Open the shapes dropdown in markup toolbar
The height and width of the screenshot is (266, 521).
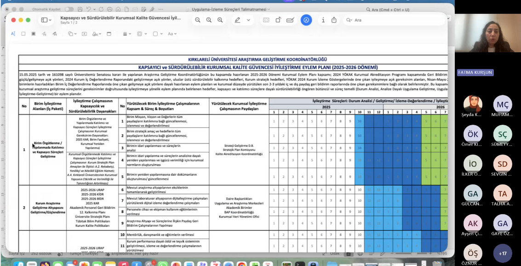72,34
